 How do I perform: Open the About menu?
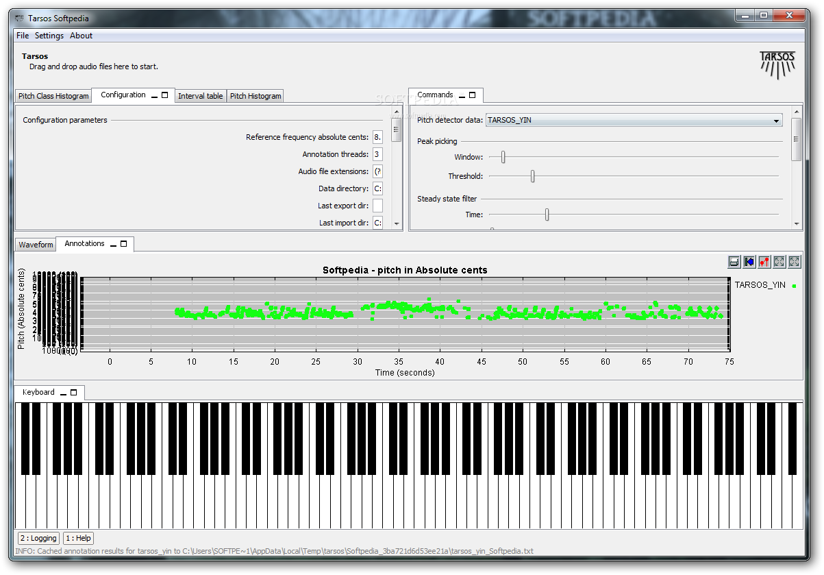point(81,36)
